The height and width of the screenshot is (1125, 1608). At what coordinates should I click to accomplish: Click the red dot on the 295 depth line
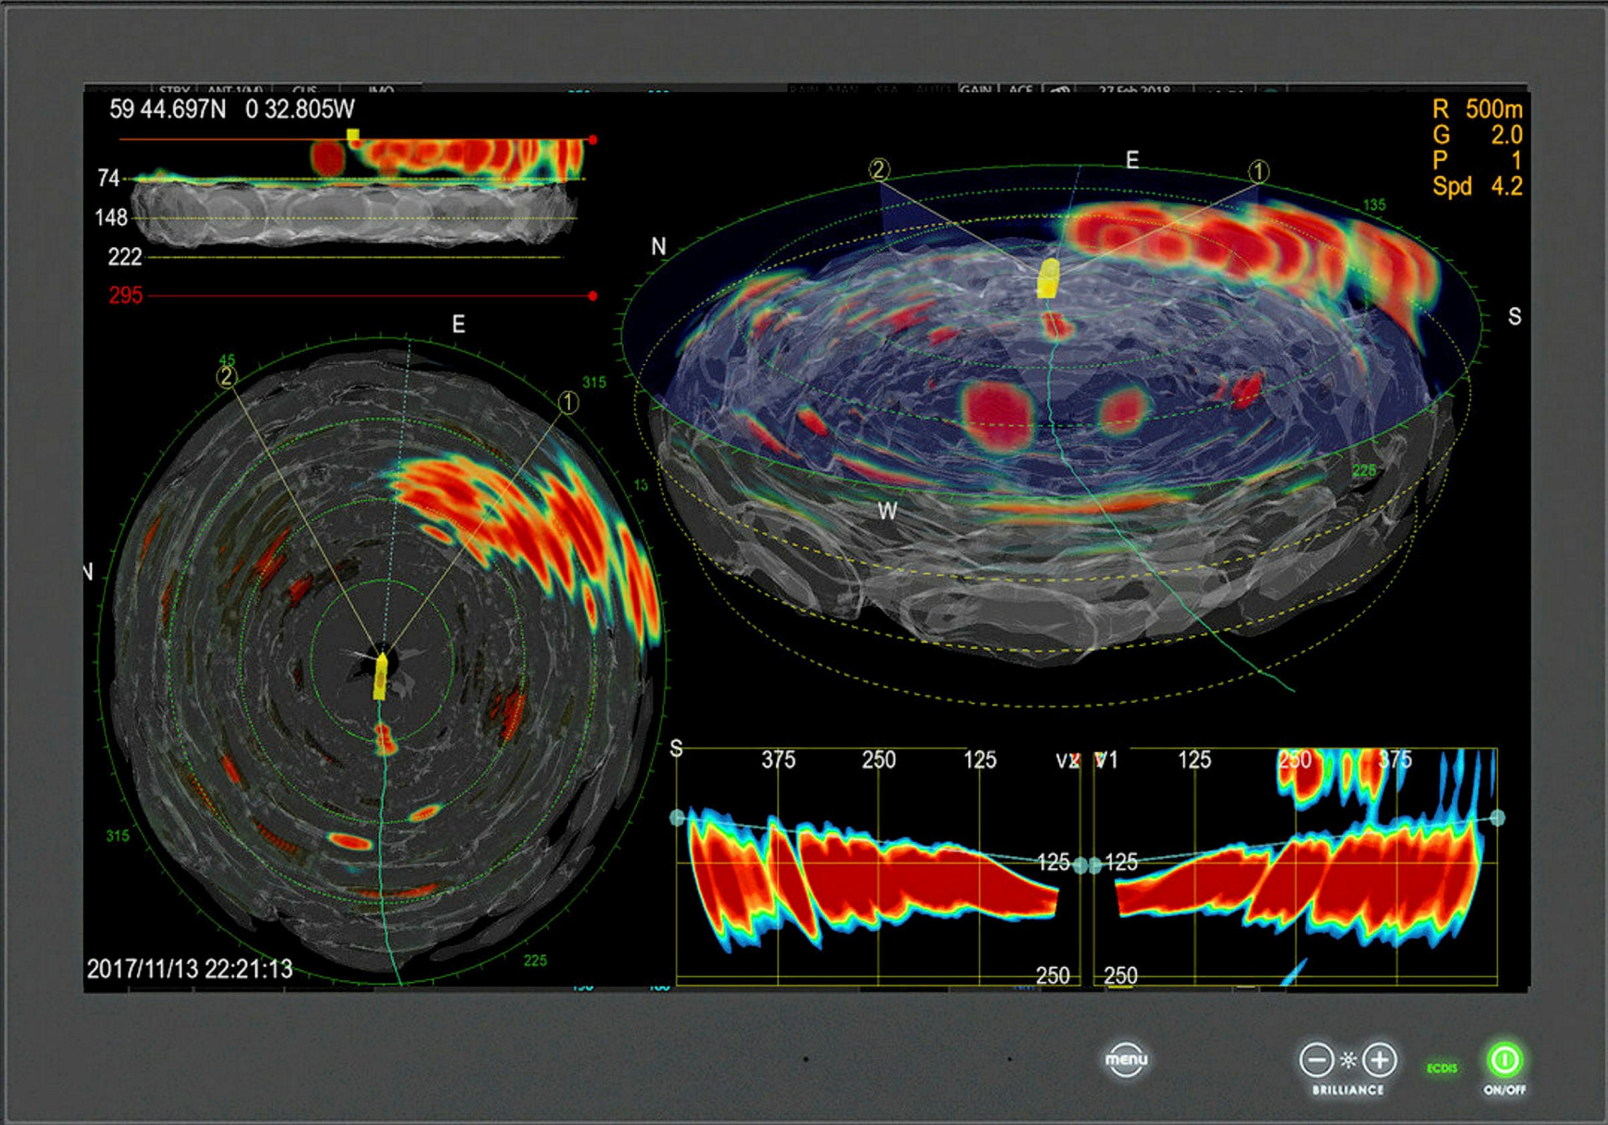pyautogui.click(x=592, y=296)
